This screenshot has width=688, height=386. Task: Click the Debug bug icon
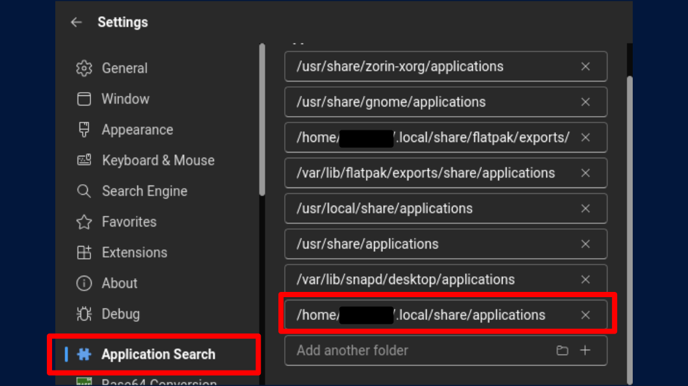[x=84, y=314]
